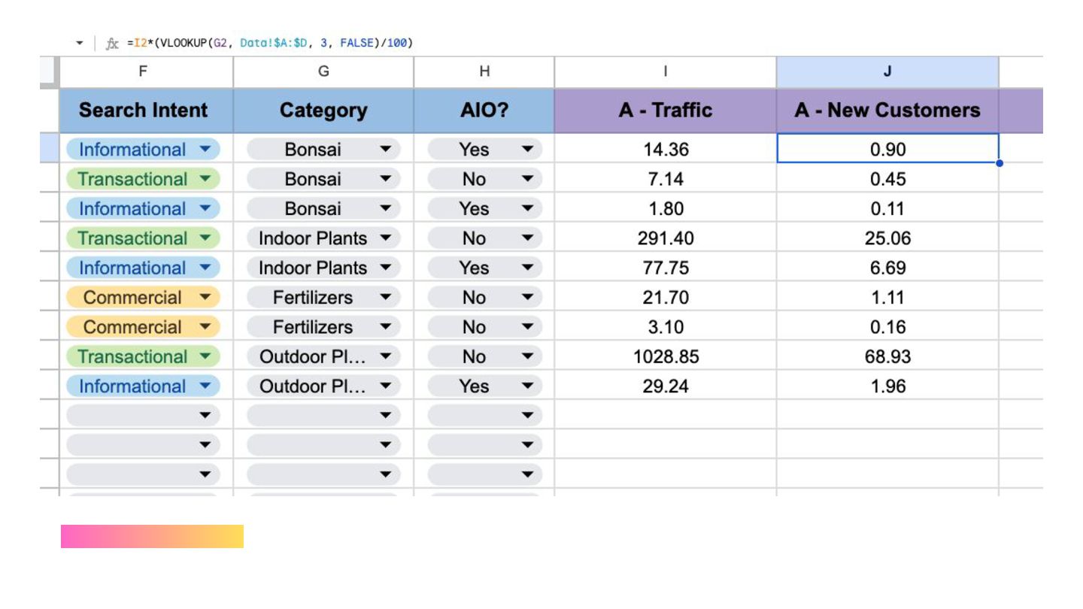Select the cell showing 68.93
This screenshot has height=609, width=1083.
pyautogui.click(x=887, y=357)
